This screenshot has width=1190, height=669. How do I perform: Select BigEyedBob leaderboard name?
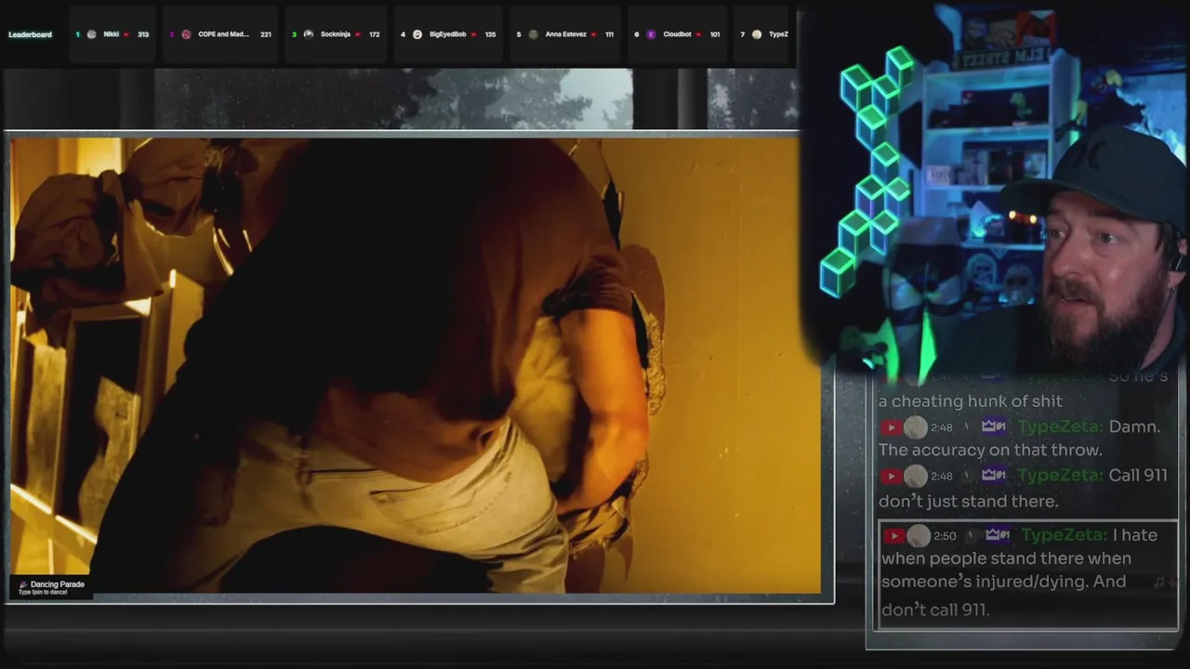point(448,34)
